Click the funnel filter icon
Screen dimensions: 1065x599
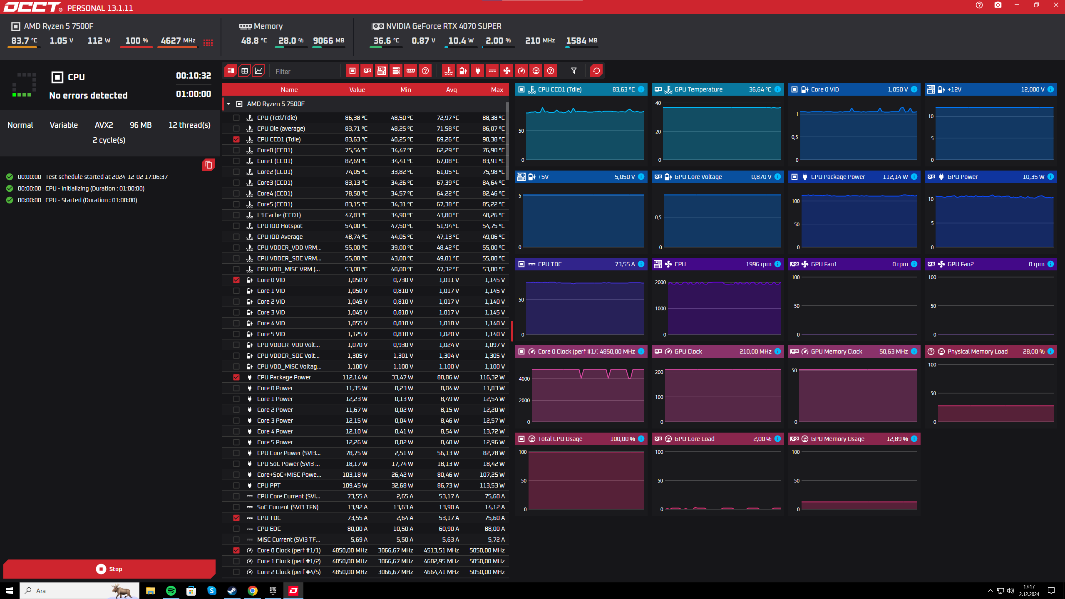tap(574, 71)
